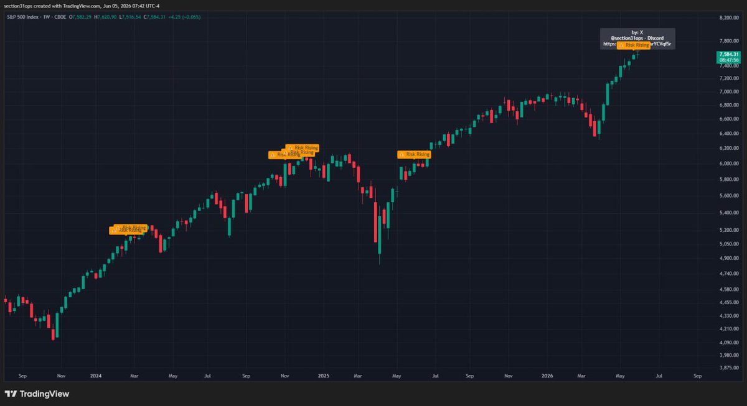Click the 2026 label on the time axis
The width and height of the screenshot is (747, 406).
pos(547,376)
